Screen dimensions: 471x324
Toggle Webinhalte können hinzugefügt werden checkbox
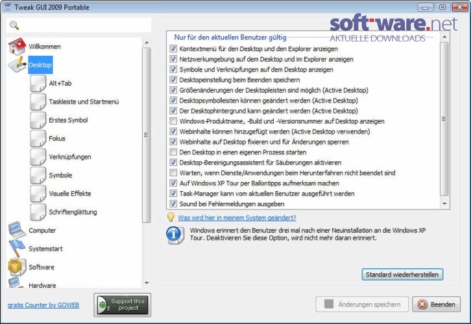click(x=173, y=132)
